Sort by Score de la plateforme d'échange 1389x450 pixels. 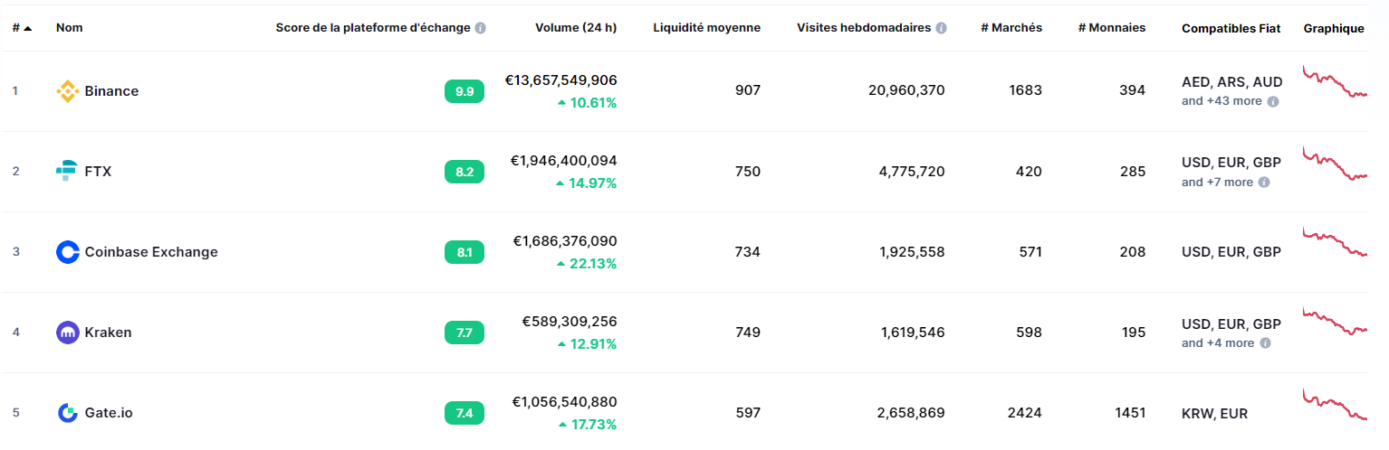tap(373, 28)
